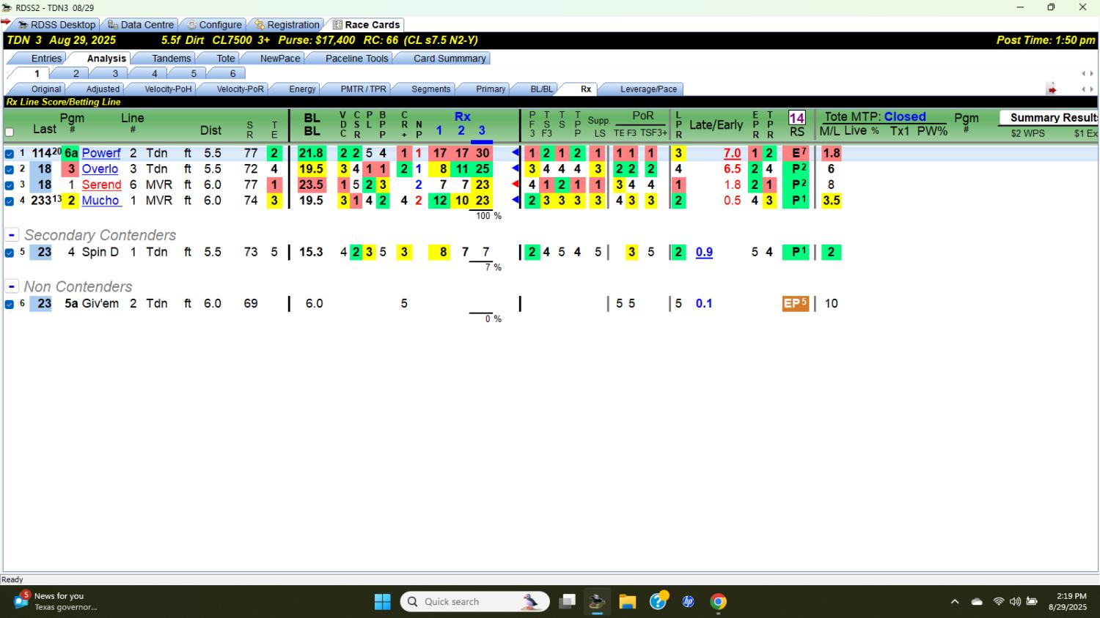Collapse the Non Contenders group
Screen dimensions: 1100x618
tap(12, 286)
